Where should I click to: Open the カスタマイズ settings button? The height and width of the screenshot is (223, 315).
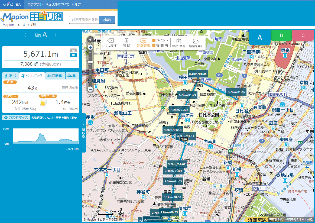(x=16, y=118)
